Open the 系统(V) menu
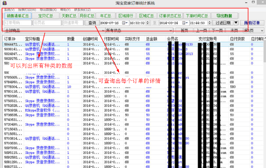The height and width of the screenshot is (168, 266). tap(9, 10)
